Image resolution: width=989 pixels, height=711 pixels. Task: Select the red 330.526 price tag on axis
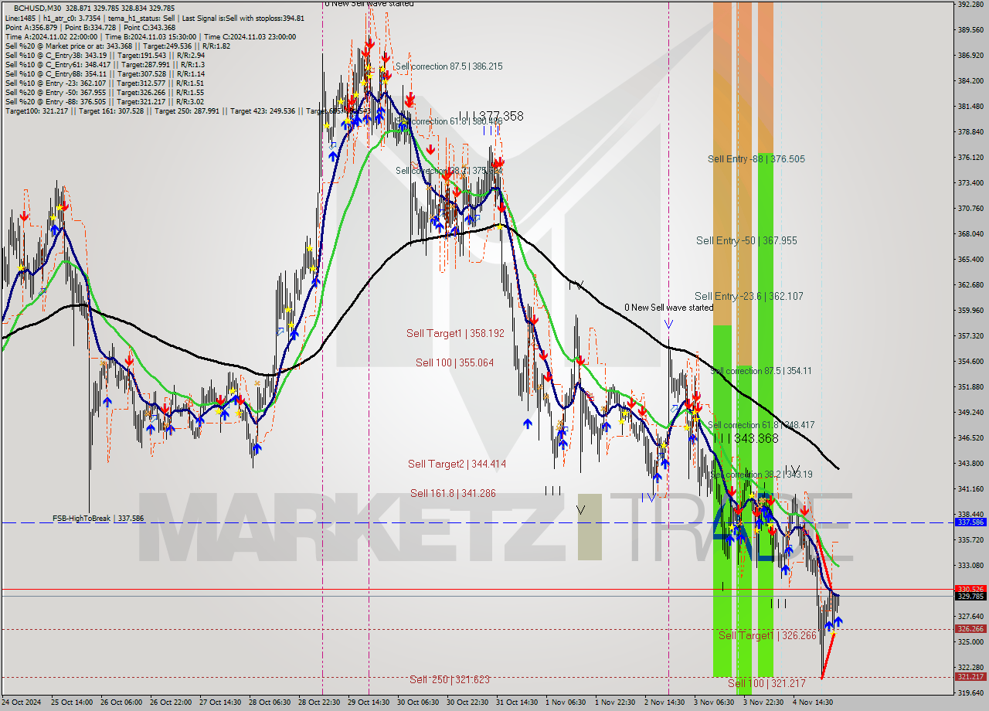[x=970, y=589]
